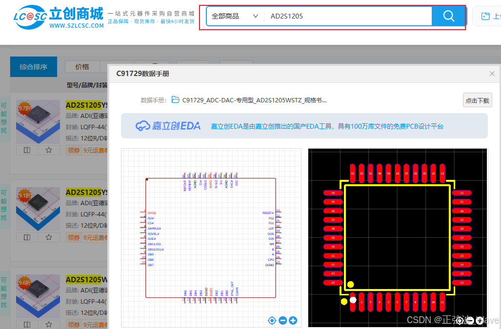Click the 可能想找 side tab beside third product
This screenshot has width=501, height=329.
coord(4,292)
